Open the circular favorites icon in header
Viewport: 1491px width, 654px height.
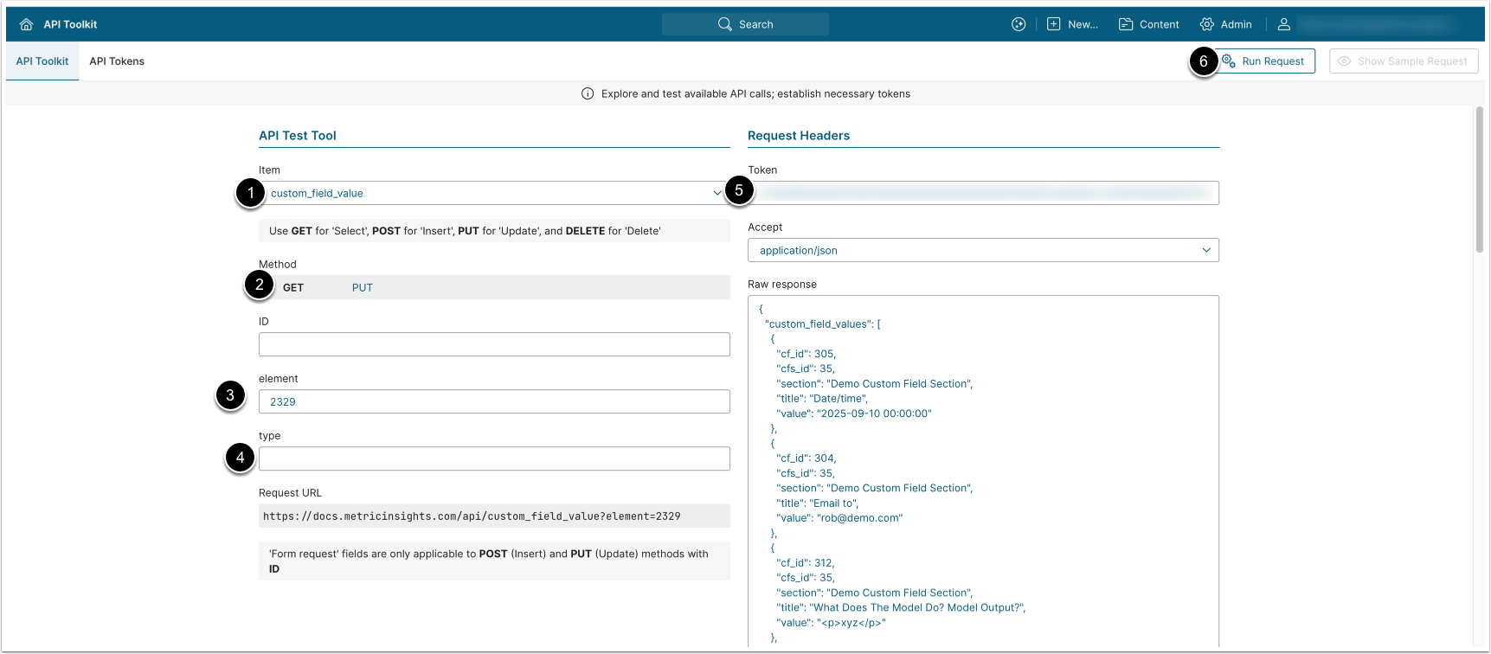[x=1019, y=24]
